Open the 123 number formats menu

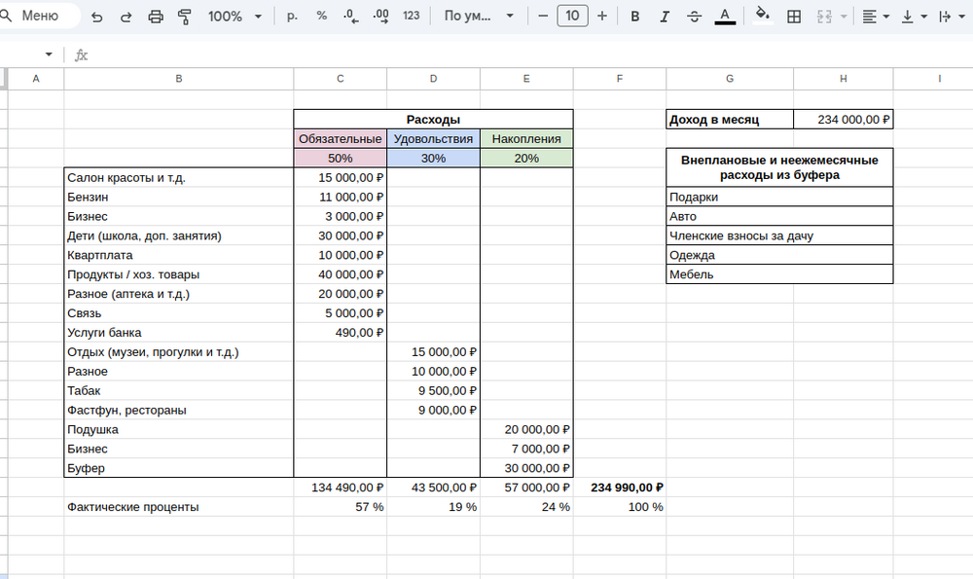[x=412, y=17]
